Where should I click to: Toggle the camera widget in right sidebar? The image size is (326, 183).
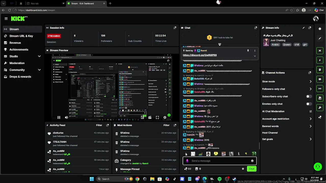click(x=320, y=98)
